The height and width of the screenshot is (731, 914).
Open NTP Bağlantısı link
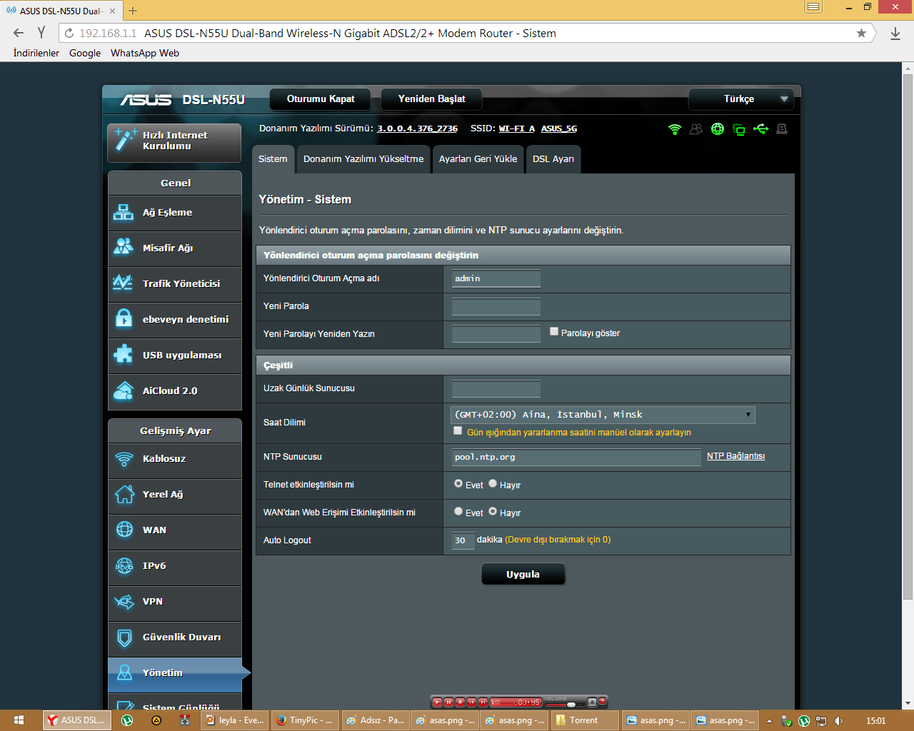click(735, 456)
